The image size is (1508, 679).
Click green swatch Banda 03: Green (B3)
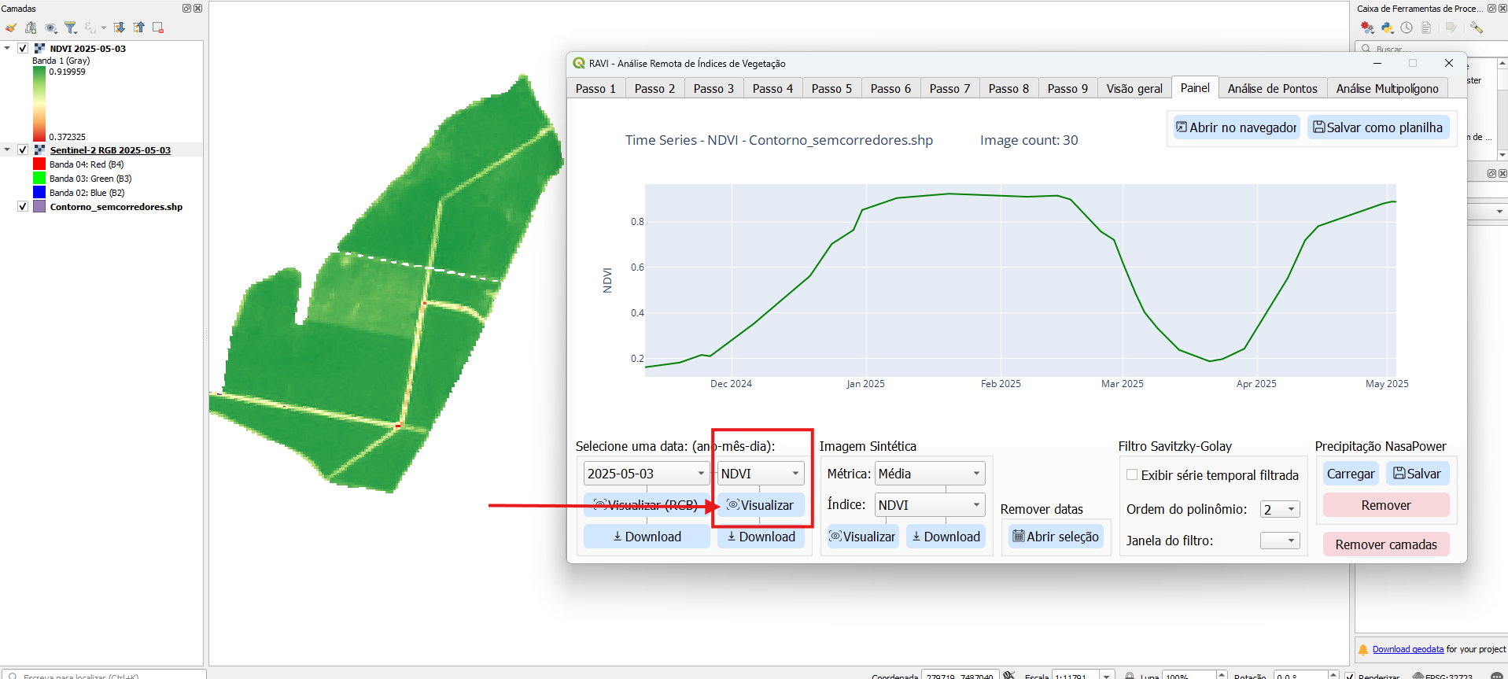(x=39, y=178)
